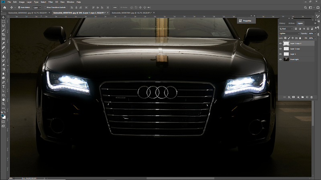Open Opacity slider dropdown arrow
The height and width of the screenshot is (180, 321).
315,34
